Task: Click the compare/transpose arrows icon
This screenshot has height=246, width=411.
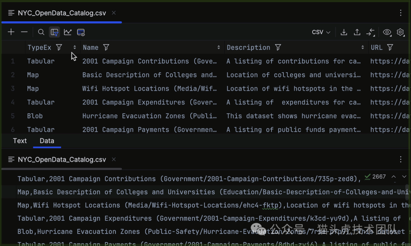Action: pyautogui.click(x=370, y=32)
